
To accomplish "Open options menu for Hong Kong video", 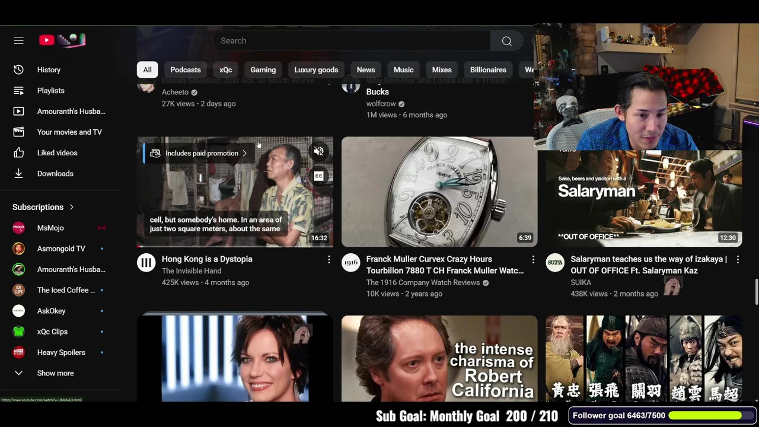I will (329, 260).
